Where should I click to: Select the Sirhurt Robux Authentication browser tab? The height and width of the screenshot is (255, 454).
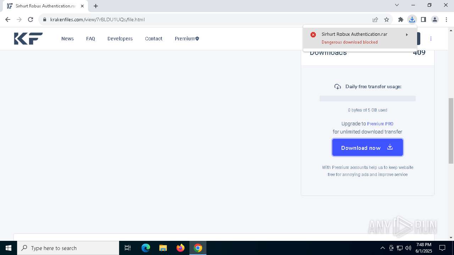[45, 6]
